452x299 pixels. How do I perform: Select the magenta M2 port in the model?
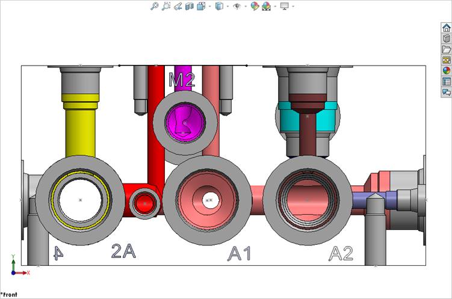[x=186, y=123]
